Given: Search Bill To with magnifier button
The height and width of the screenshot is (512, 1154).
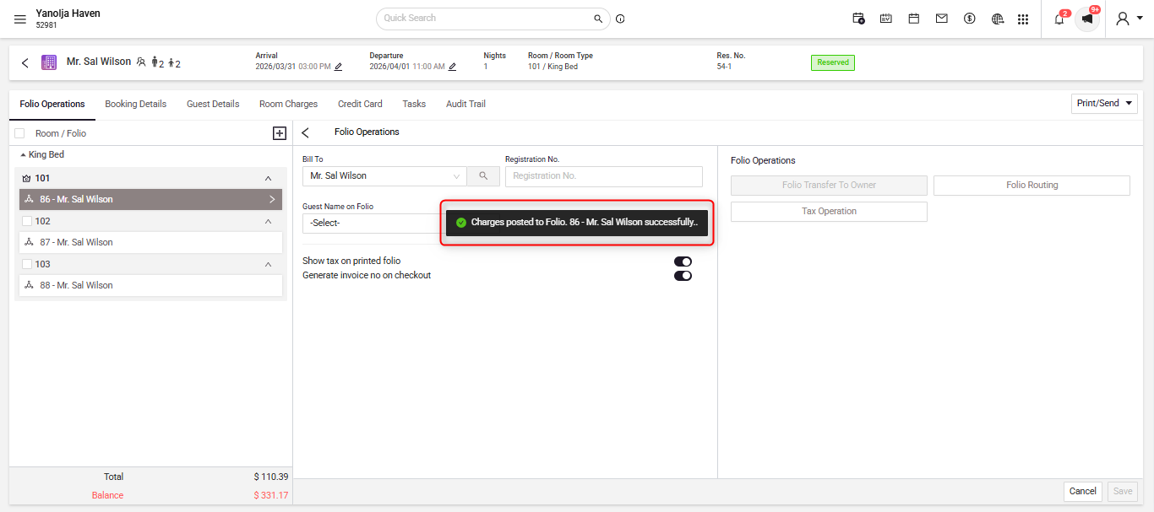Looking at the screenshot, I should point(483,176).
